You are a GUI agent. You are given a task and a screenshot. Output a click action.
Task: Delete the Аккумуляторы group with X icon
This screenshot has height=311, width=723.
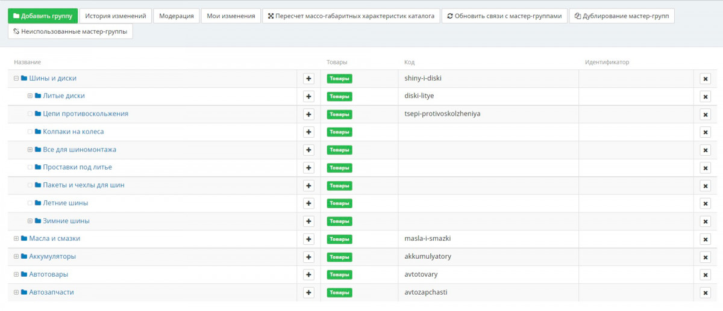pos(705,257)
